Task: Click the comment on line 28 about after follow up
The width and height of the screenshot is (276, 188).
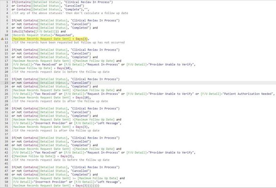Action: [x=60, y=101]
